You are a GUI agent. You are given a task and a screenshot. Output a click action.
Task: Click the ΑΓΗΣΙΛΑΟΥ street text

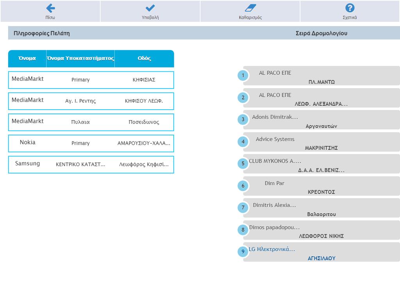pyautogui.click(x=321, y=258)
